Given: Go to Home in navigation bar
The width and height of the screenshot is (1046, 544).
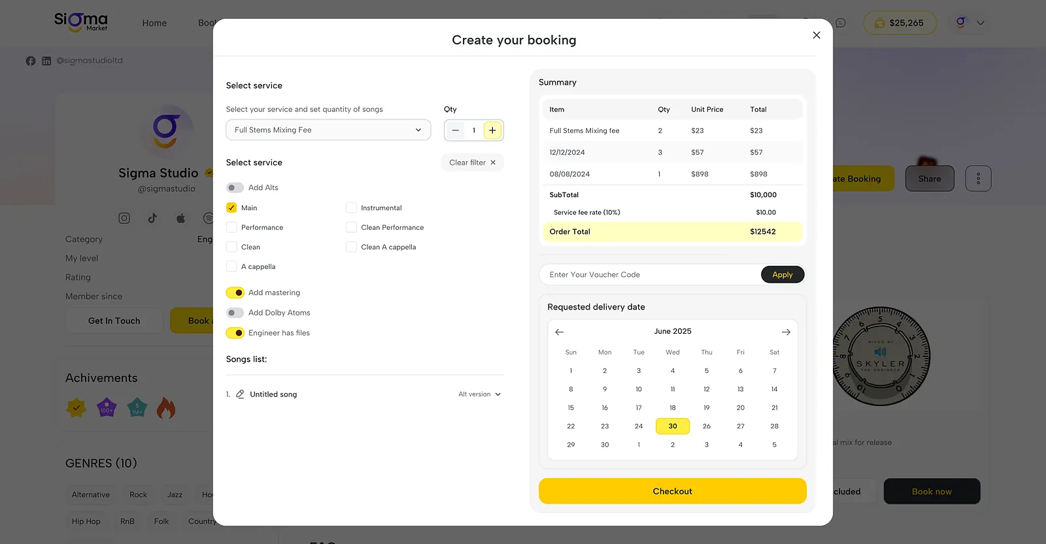Looking at the screenshot, I should pos(154,23).
